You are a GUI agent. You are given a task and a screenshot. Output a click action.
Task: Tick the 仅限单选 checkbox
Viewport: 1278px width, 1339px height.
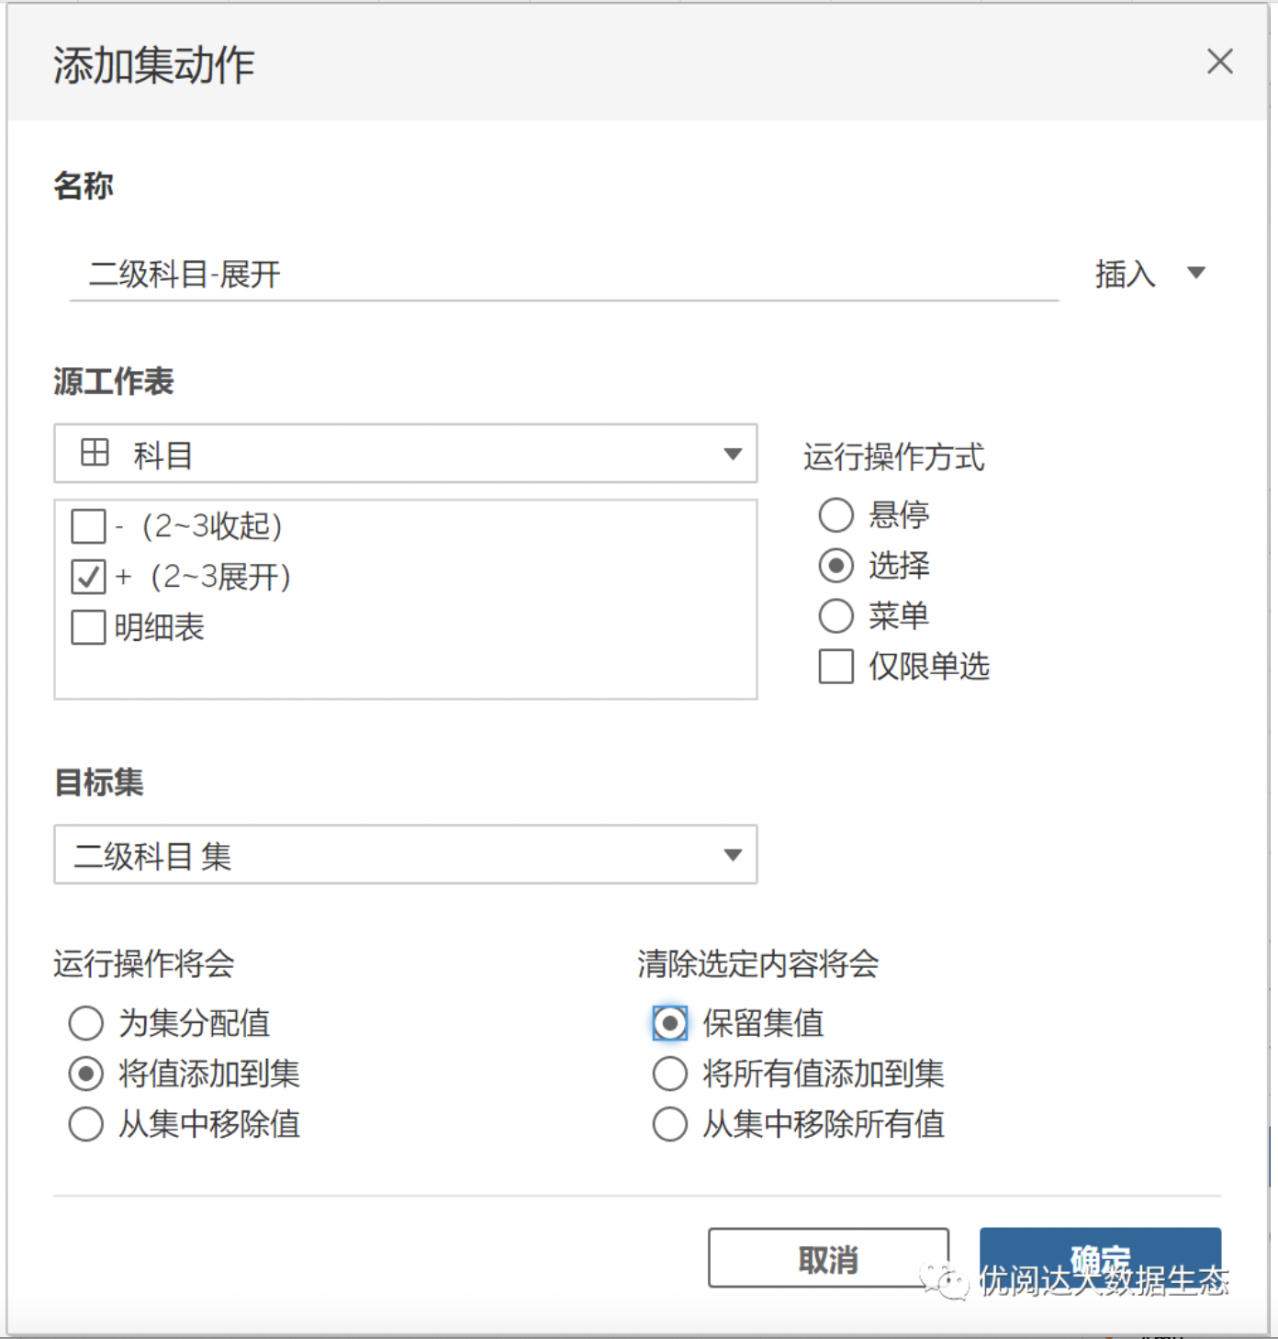[835, 667]
